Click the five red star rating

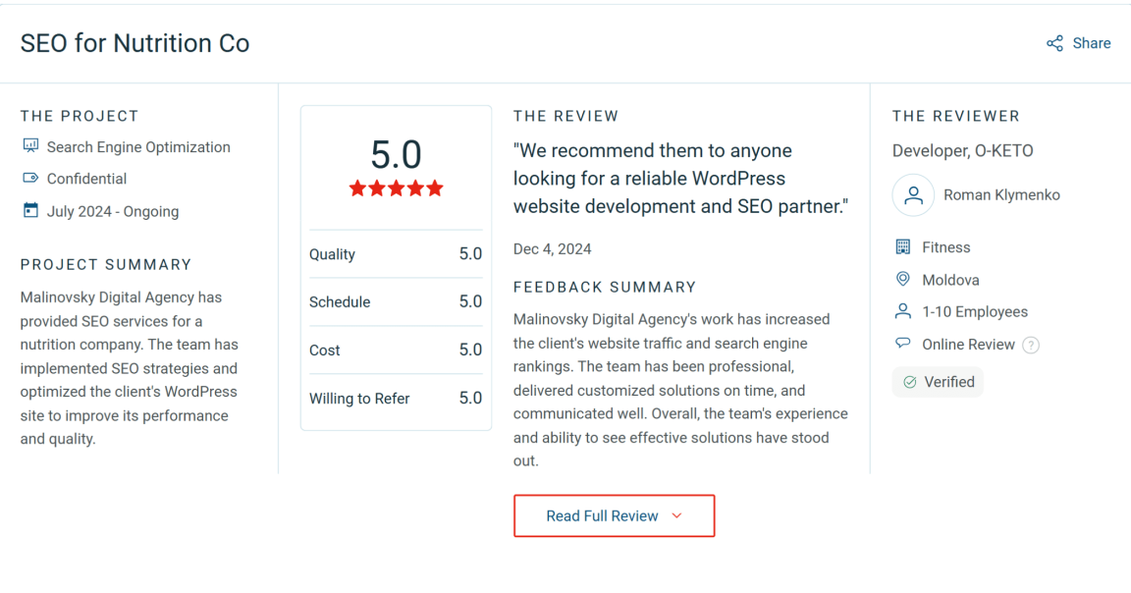click(396, 189)
